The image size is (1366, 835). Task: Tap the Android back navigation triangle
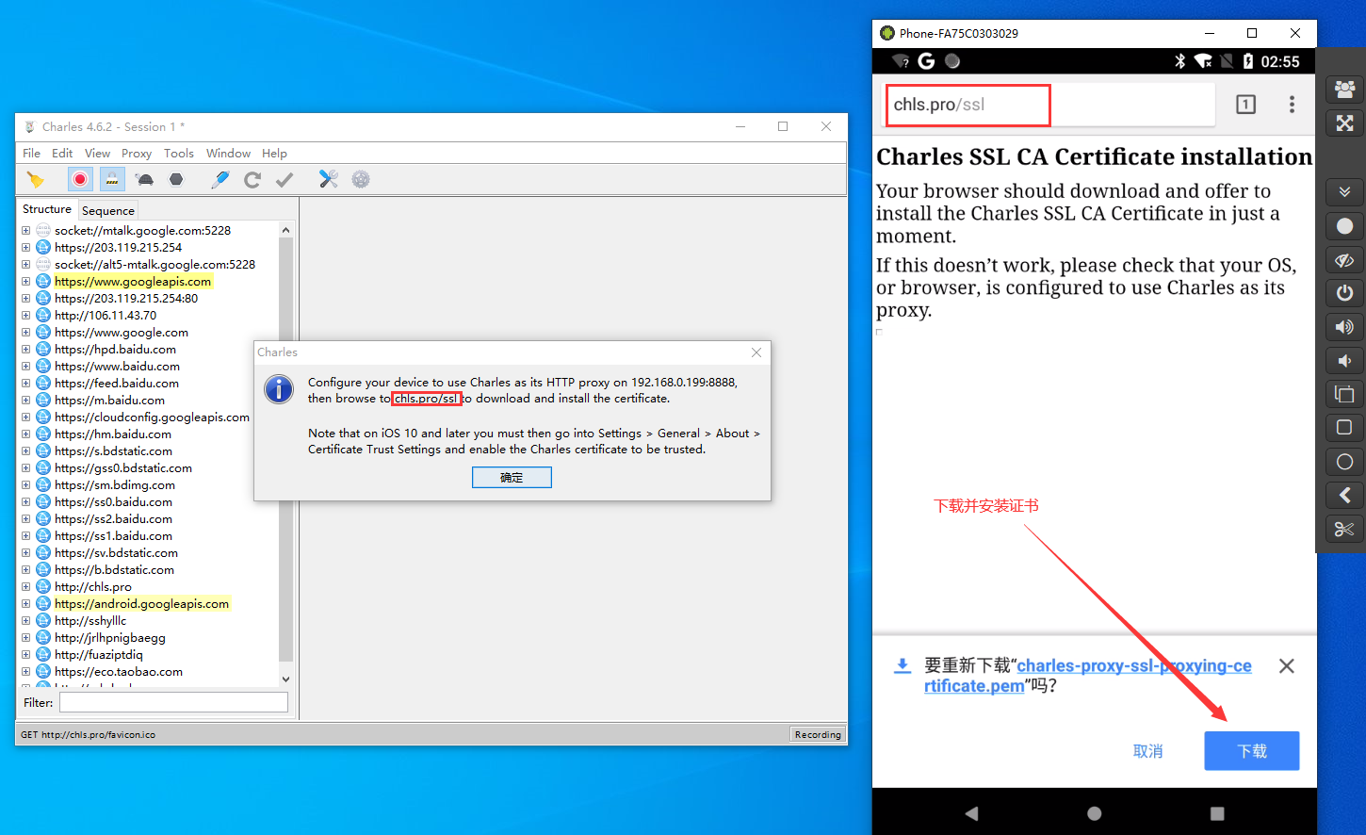pos(971,812)
